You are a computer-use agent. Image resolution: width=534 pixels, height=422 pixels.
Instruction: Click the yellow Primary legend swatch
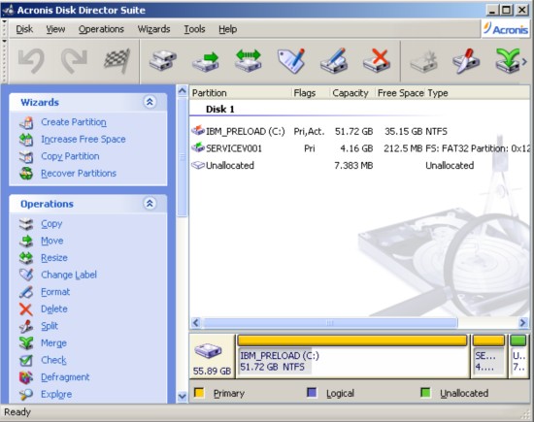[199, 392]
